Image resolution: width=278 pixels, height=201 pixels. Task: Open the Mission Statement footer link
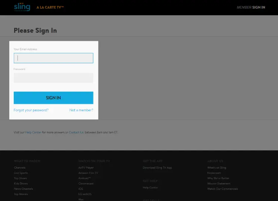[x=219, y=184]
